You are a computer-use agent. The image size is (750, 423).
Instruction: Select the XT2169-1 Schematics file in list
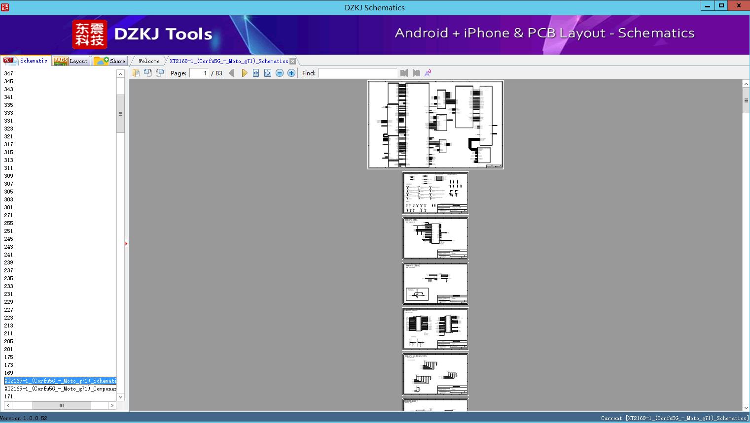tap(60, 381)
